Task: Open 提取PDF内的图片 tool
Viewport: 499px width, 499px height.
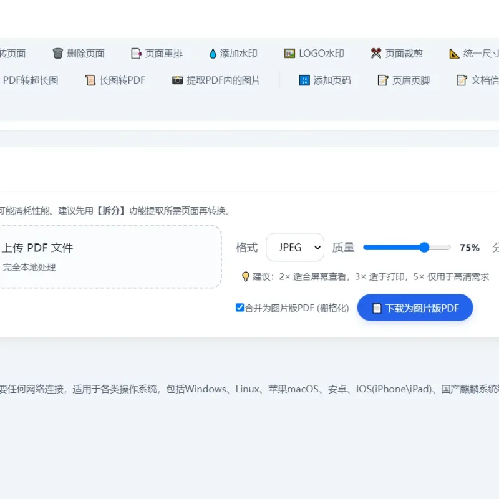Action: (216, 80)
